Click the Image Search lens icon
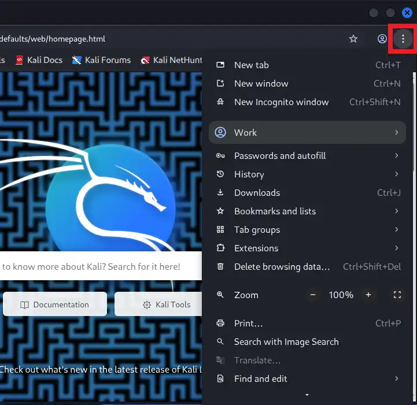The width and height of the screenshot is (417, 405). click(220, 342)
